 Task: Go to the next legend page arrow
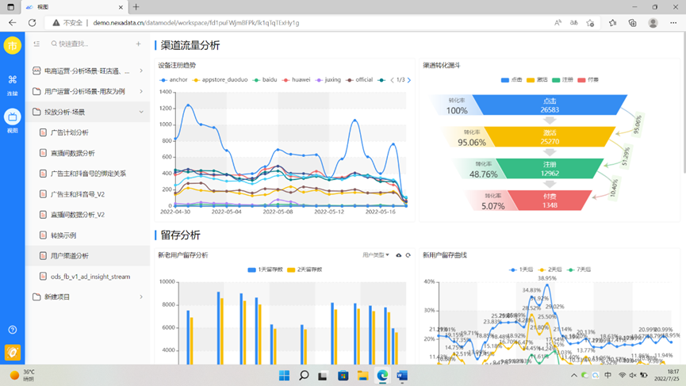409,80
